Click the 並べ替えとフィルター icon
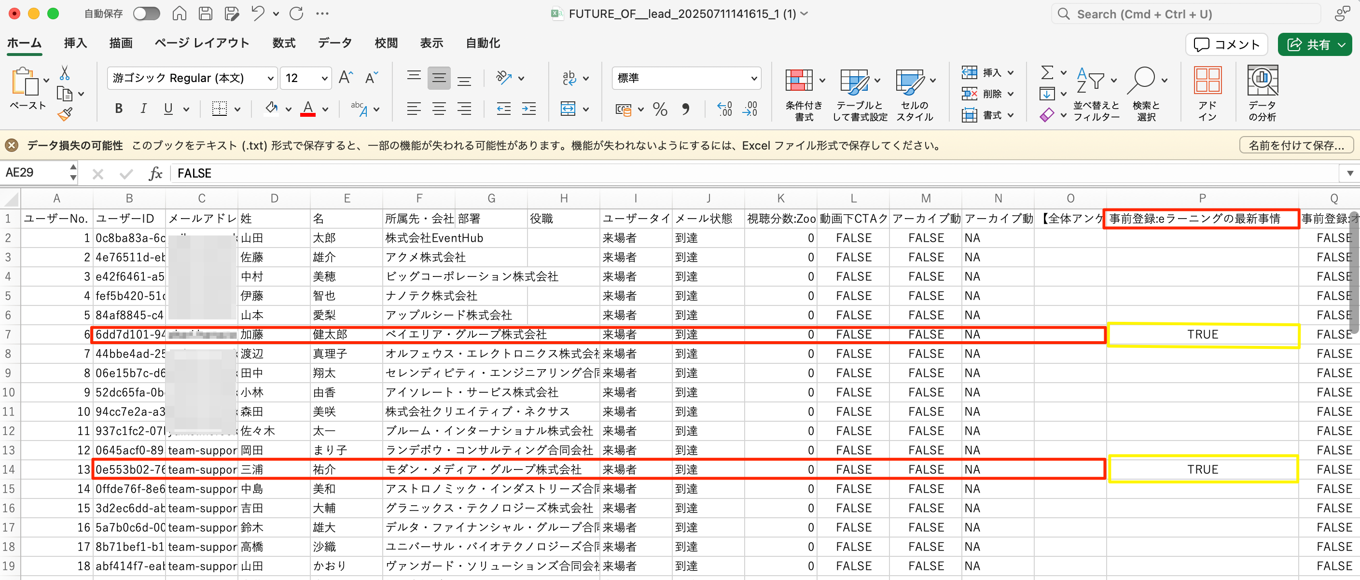 (1091, 81)
